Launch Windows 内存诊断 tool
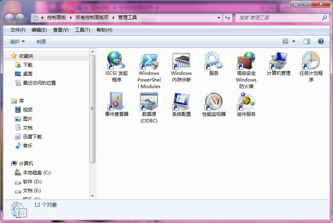The width and height of the screenshot is (333, 223). 182,67
